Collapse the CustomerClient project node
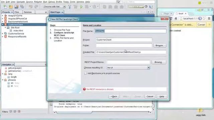The width and height of the screenshot is (214, 120). [2, 25]
